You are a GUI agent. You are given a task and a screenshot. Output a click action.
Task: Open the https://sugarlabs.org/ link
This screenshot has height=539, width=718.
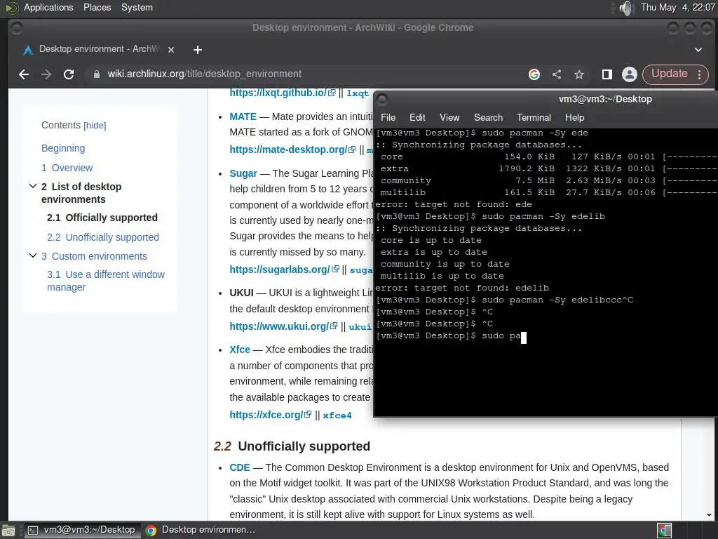pos(284,269)
